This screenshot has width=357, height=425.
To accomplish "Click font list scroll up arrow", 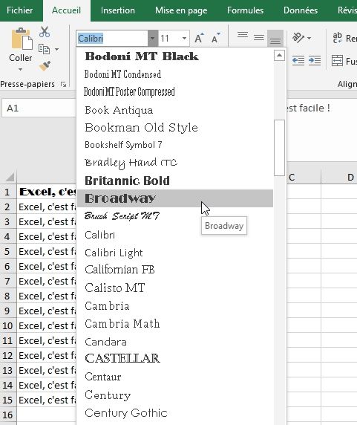I will (279, 55).
